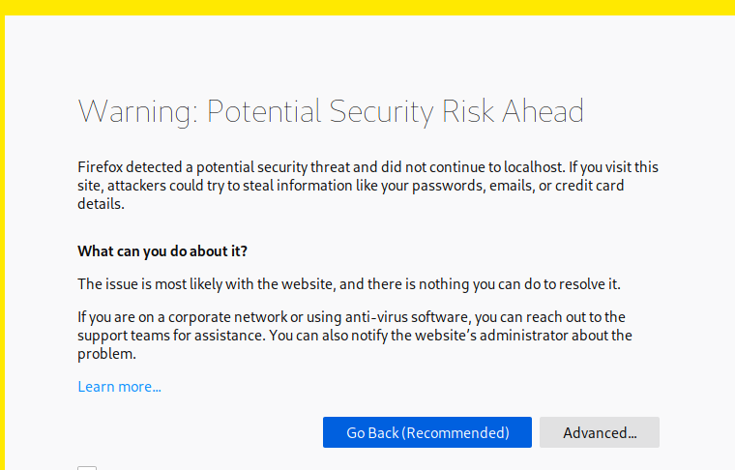
Task: Tick the partially visible checkbox at bottom
Action: [x=87, y=467]
